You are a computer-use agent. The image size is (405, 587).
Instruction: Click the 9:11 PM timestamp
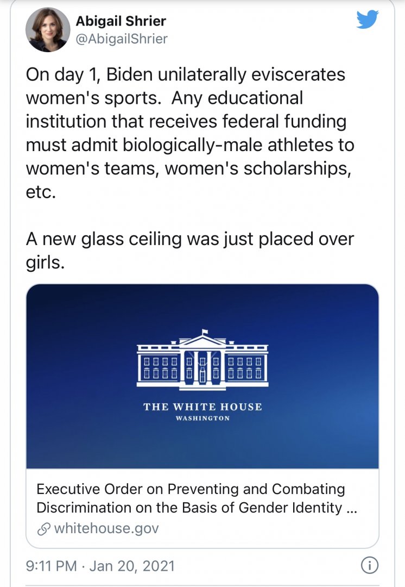pos(51,566)
